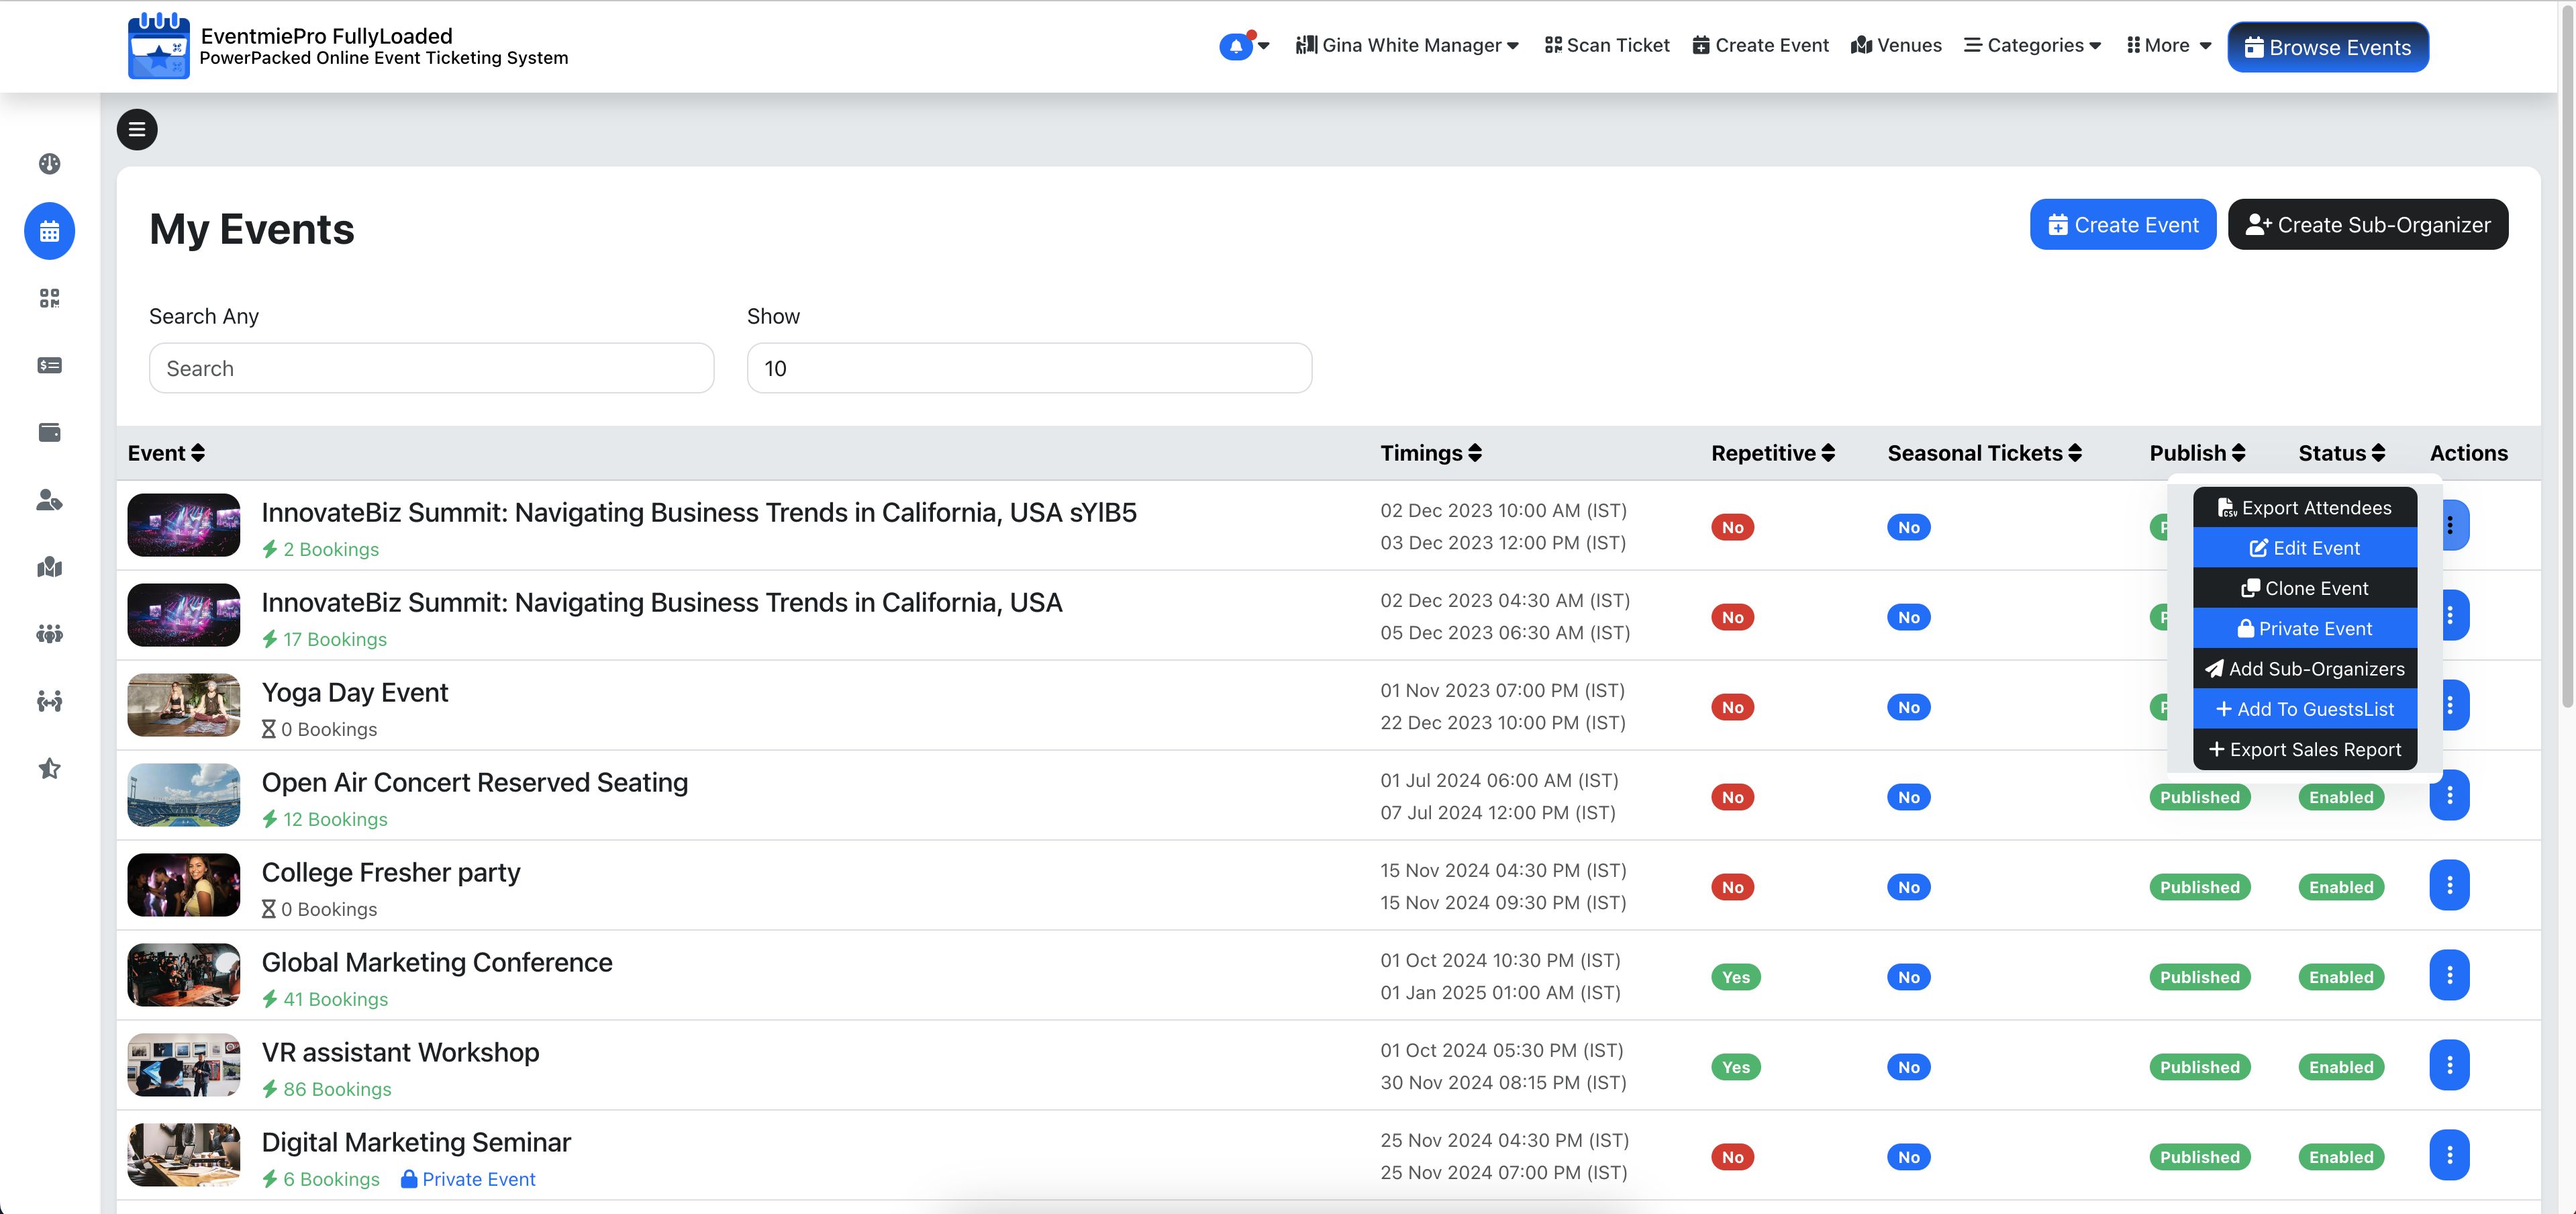The image size is (2576, 1214).
Task: Click the Create Sub-Organizer button
Action: coord(2367,224)
